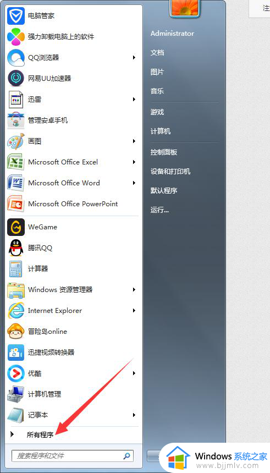Viewport: 270px width, 473px height.
Task: Launch 画图 paint palette icon
Action: tap(16, 141)
